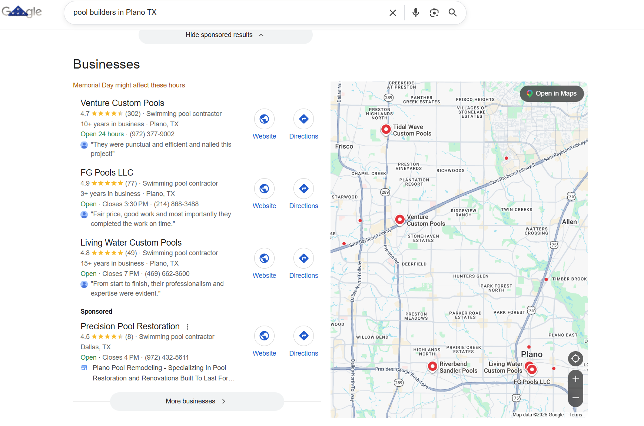Open search by image camera icon

click(x=434, y=13)
